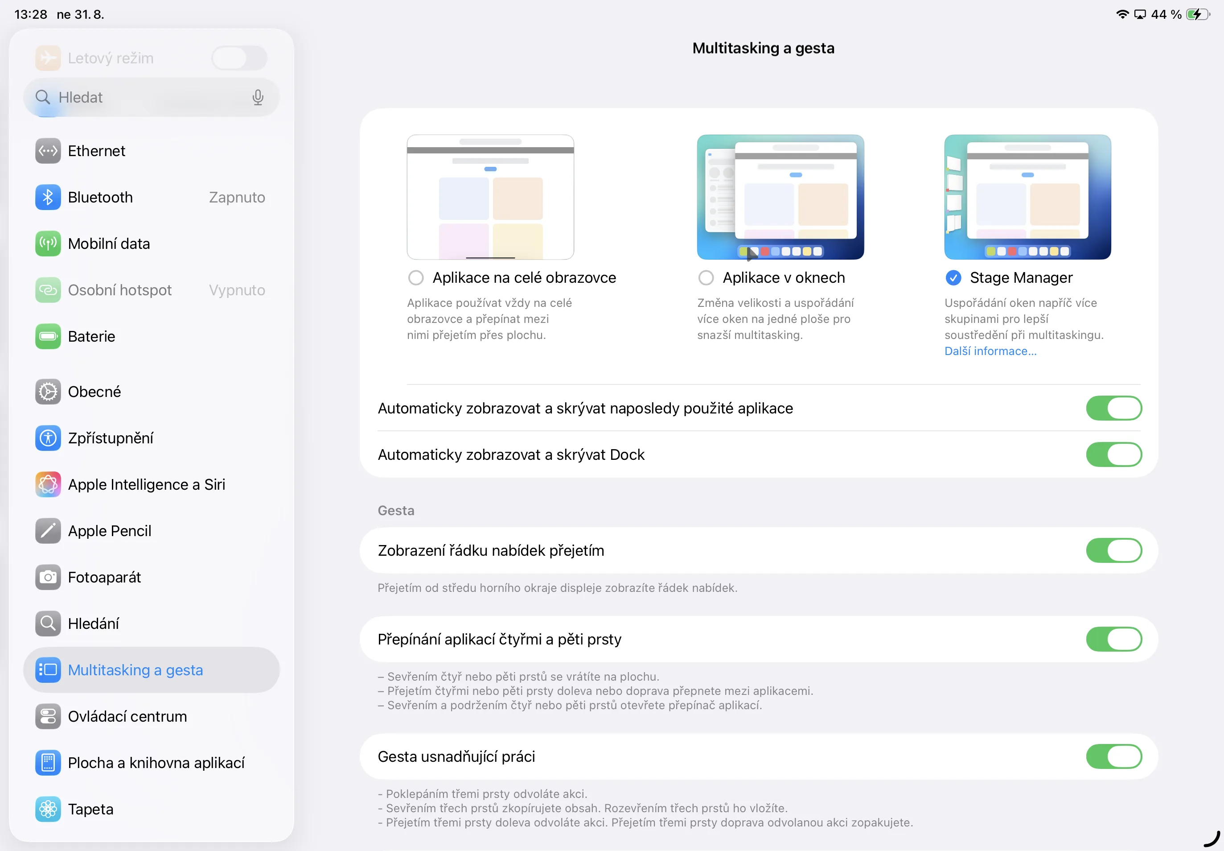Screen dimensions: 1224x851
Task: Go to Ovládací centrum section
Action: pos(127,716)
